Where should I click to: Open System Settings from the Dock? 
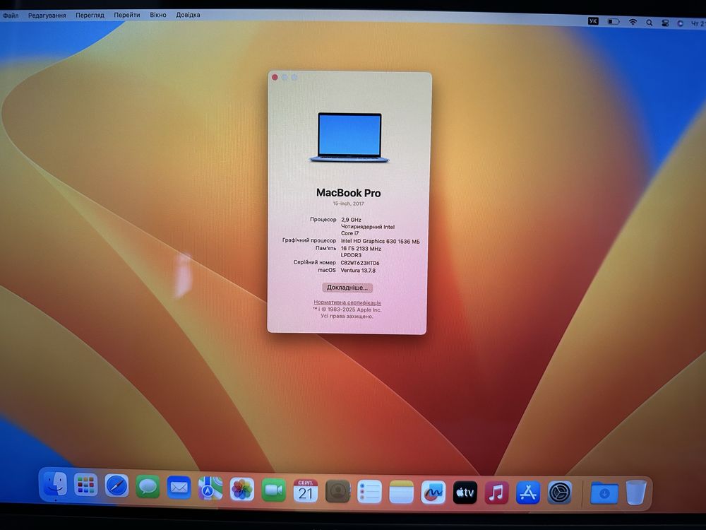(x=560, y=493)
